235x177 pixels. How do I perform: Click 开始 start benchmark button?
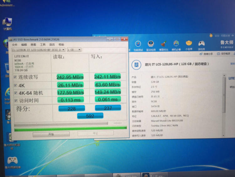pos(51,134)
